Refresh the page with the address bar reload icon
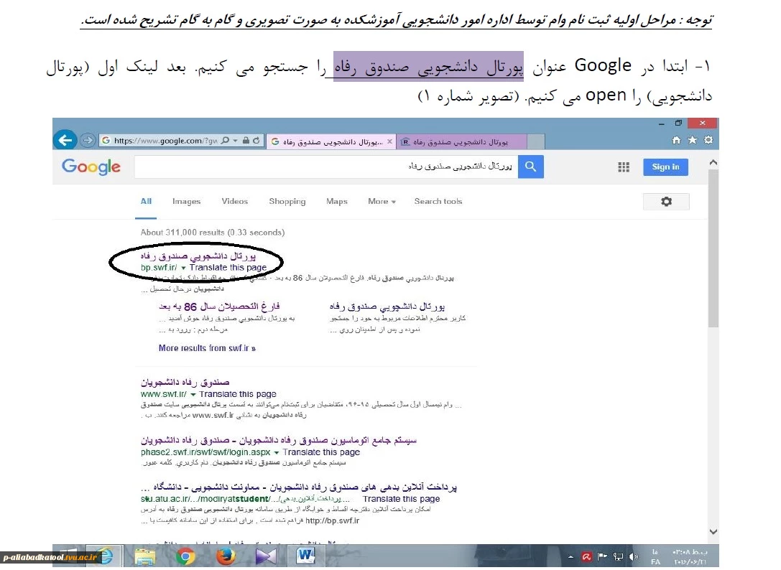The image size is (781, 570). (256, 141)
